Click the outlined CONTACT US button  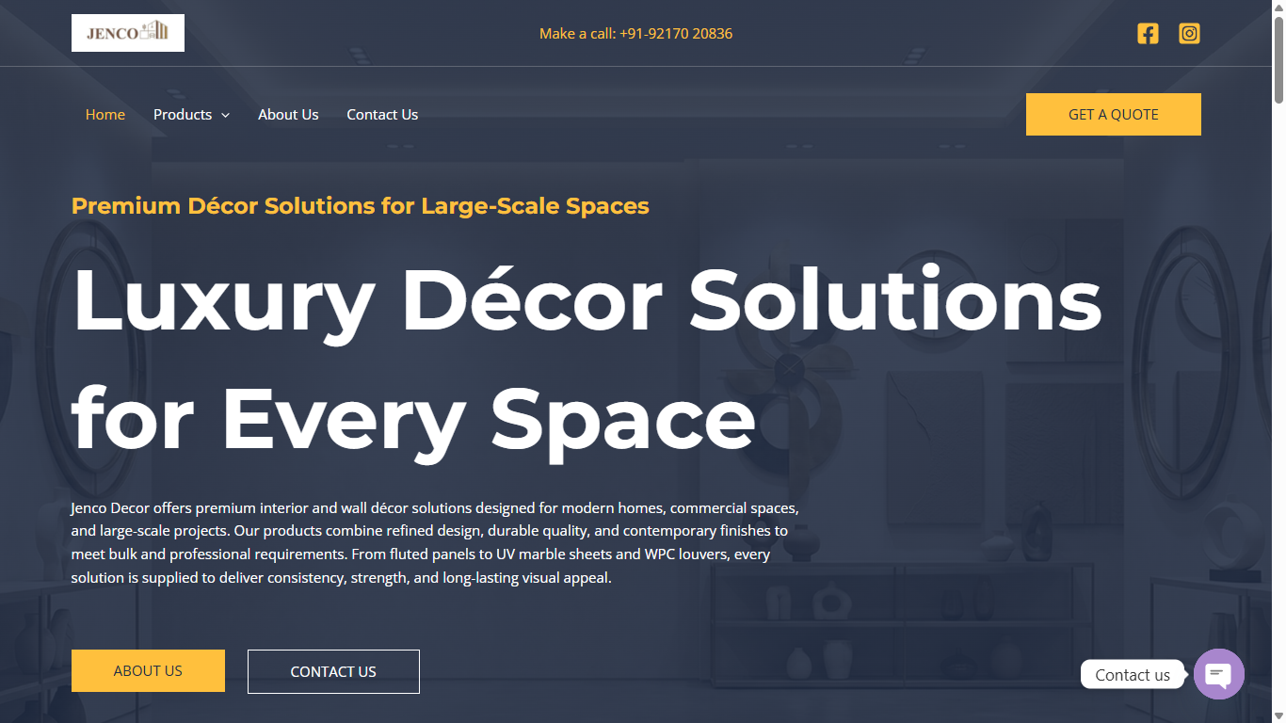click(x=333, y=671)
